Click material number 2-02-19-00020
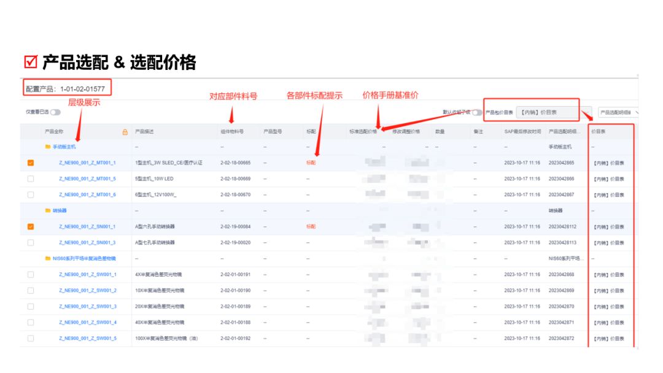Viewport: 663px width, 373px height. 235,242
